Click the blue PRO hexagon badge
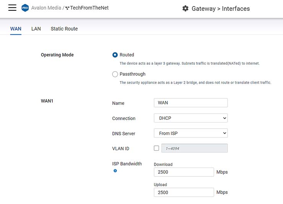Viewport: 283px width, 204px height. [x=25, y=8]
